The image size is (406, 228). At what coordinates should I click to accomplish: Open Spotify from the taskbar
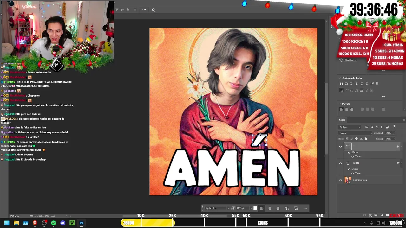tap(53, 223)
